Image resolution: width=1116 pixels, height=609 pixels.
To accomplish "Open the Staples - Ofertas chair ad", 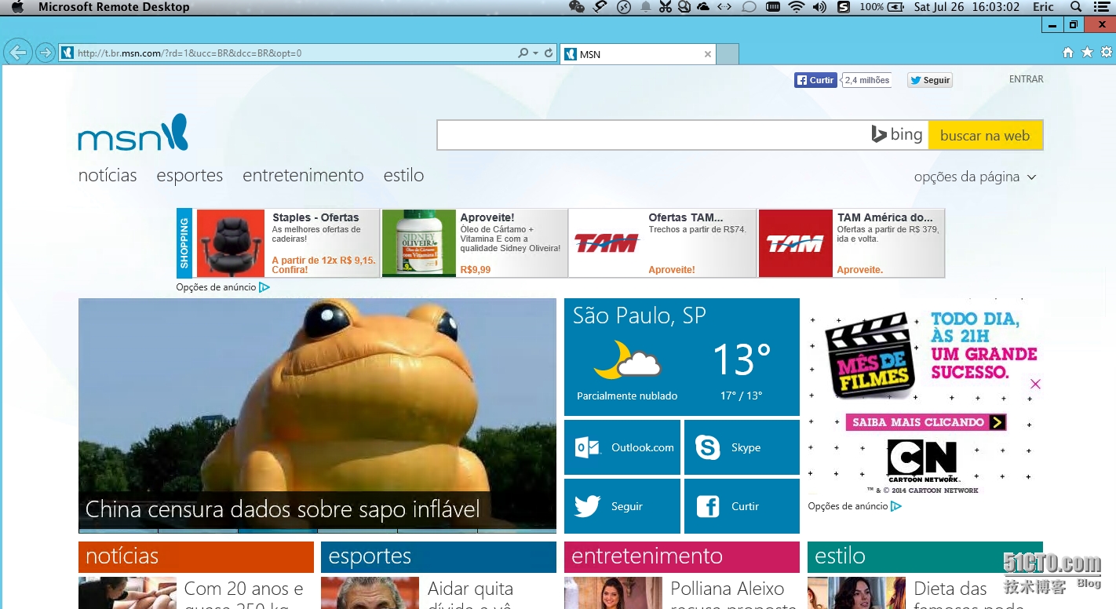I will point(287,243).
